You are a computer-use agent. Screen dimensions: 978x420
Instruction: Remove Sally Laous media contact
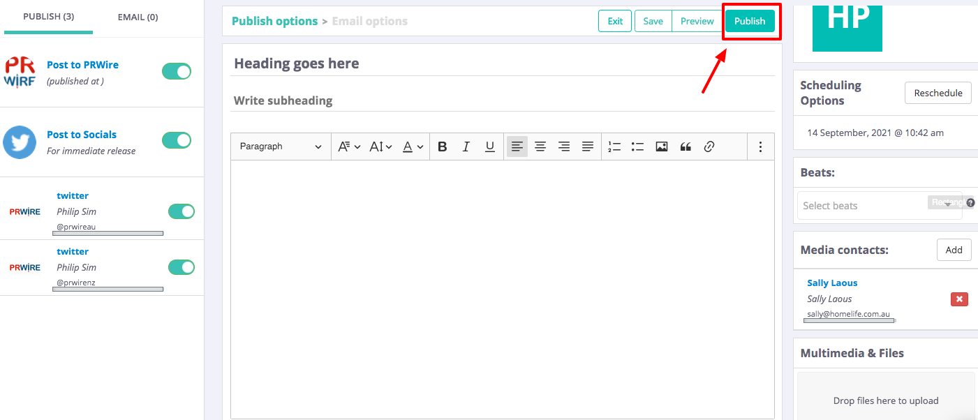click(959, 299)
